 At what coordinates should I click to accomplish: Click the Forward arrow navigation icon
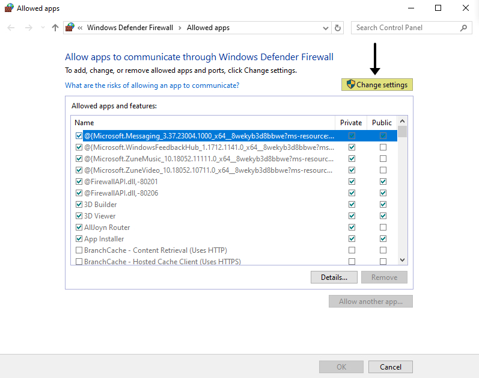(x=28, y=28)
